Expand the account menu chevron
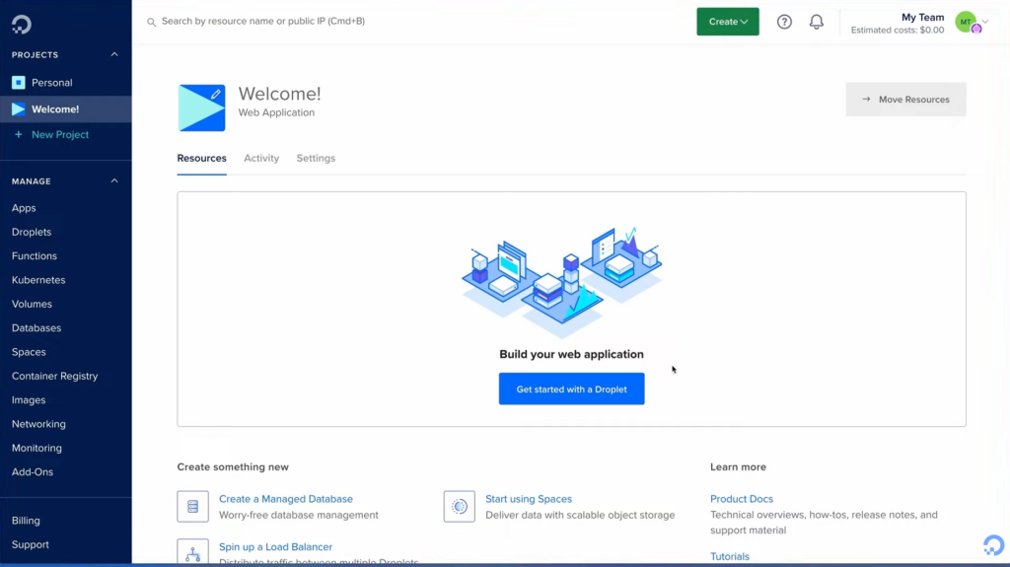Screen dimensions: 1010x567 pyautogui.click(x=985, y=22)
